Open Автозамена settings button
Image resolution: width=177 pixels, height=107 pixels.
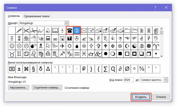[19, 87]
